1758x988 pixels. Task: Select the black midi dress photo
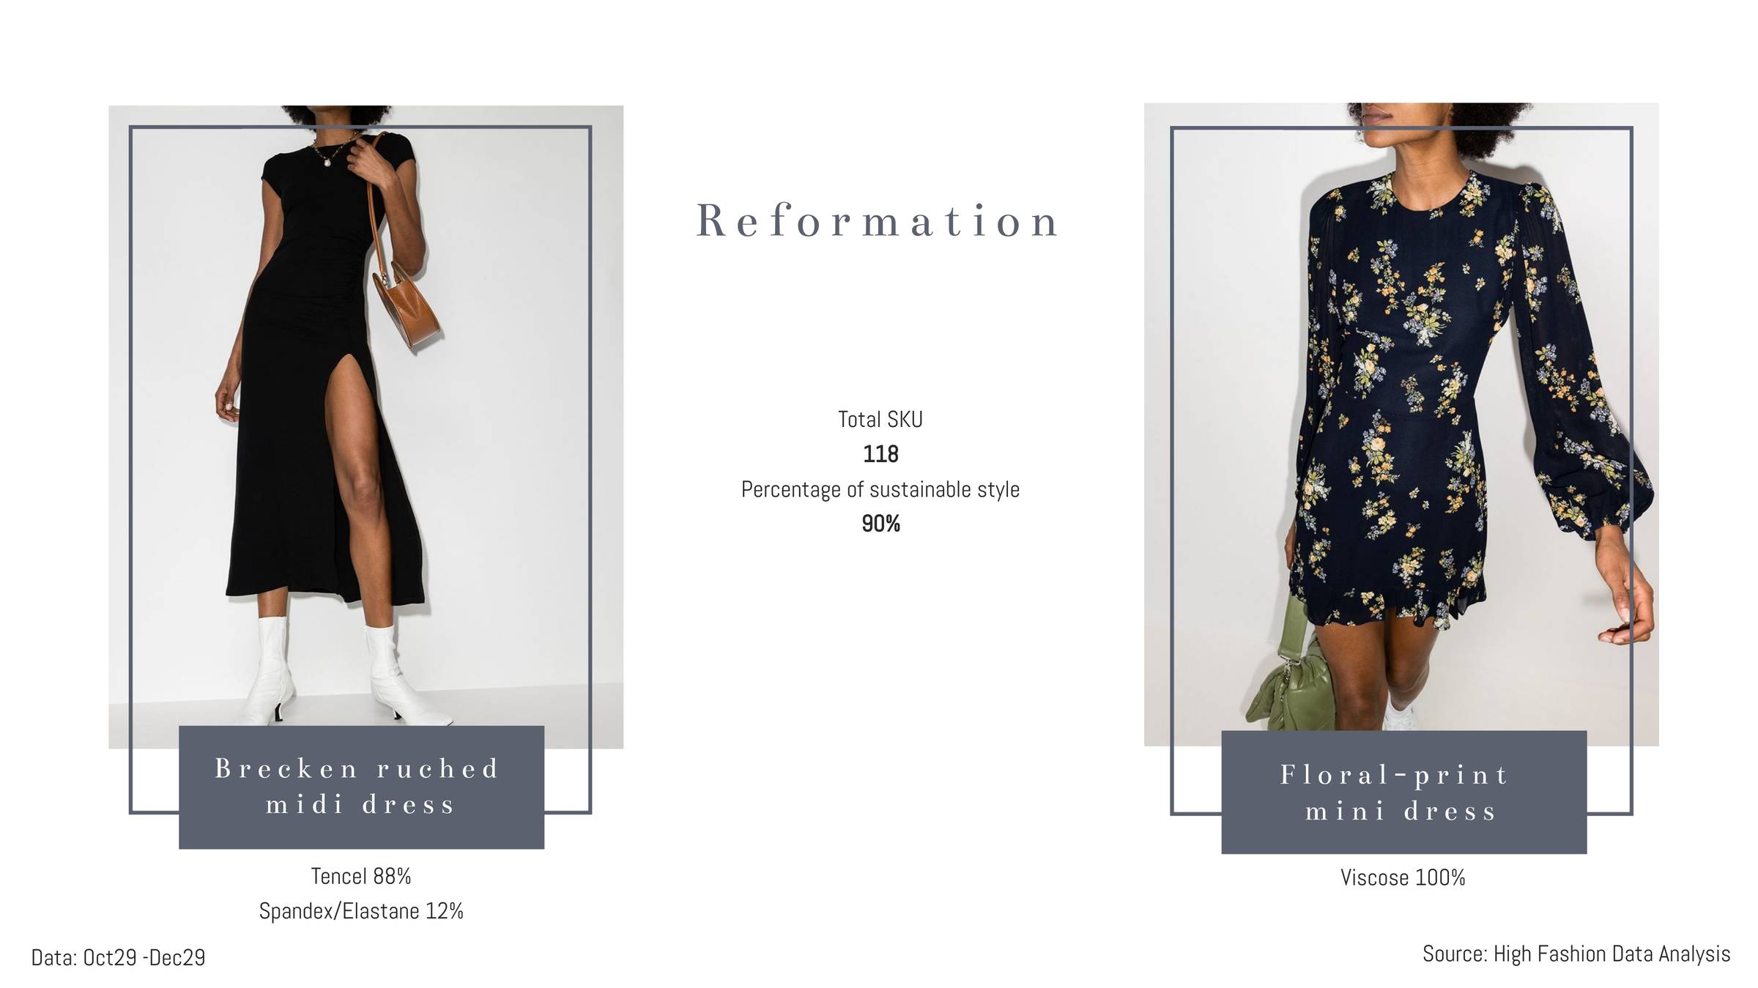point(366,426)
